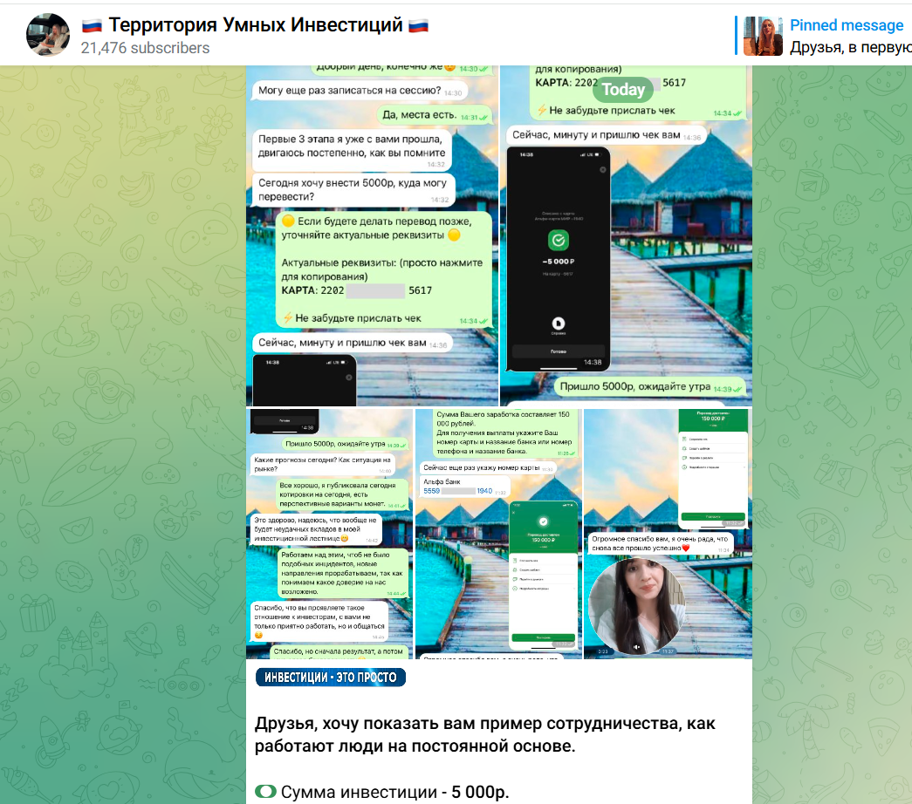Click the 21,476 subscribers label
This screenshot has height=804, width=912.
(x=145, y=48)
